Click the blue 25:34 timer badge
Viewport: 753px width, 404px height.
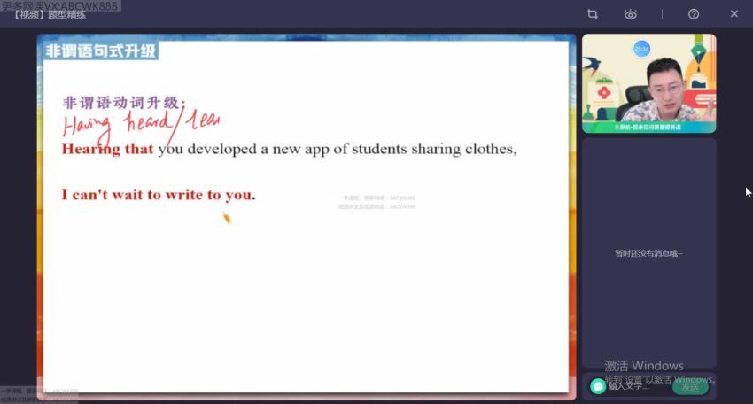pos(641,50)
